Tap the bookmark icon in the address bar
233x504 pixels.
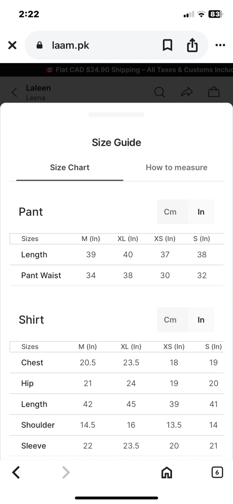pos(167,45)
